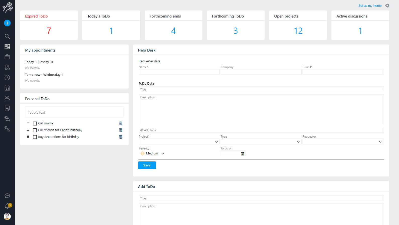The height and width of the screenshot is (225, 399).
Task: Check the 'Call mama' checkbox
Action: 35,123
